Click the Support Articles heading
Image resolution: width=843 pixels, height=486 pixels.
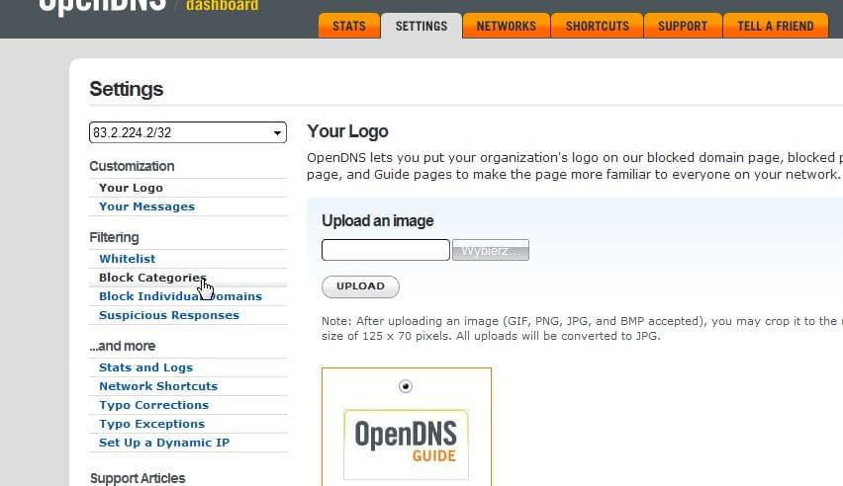(138, 478)
